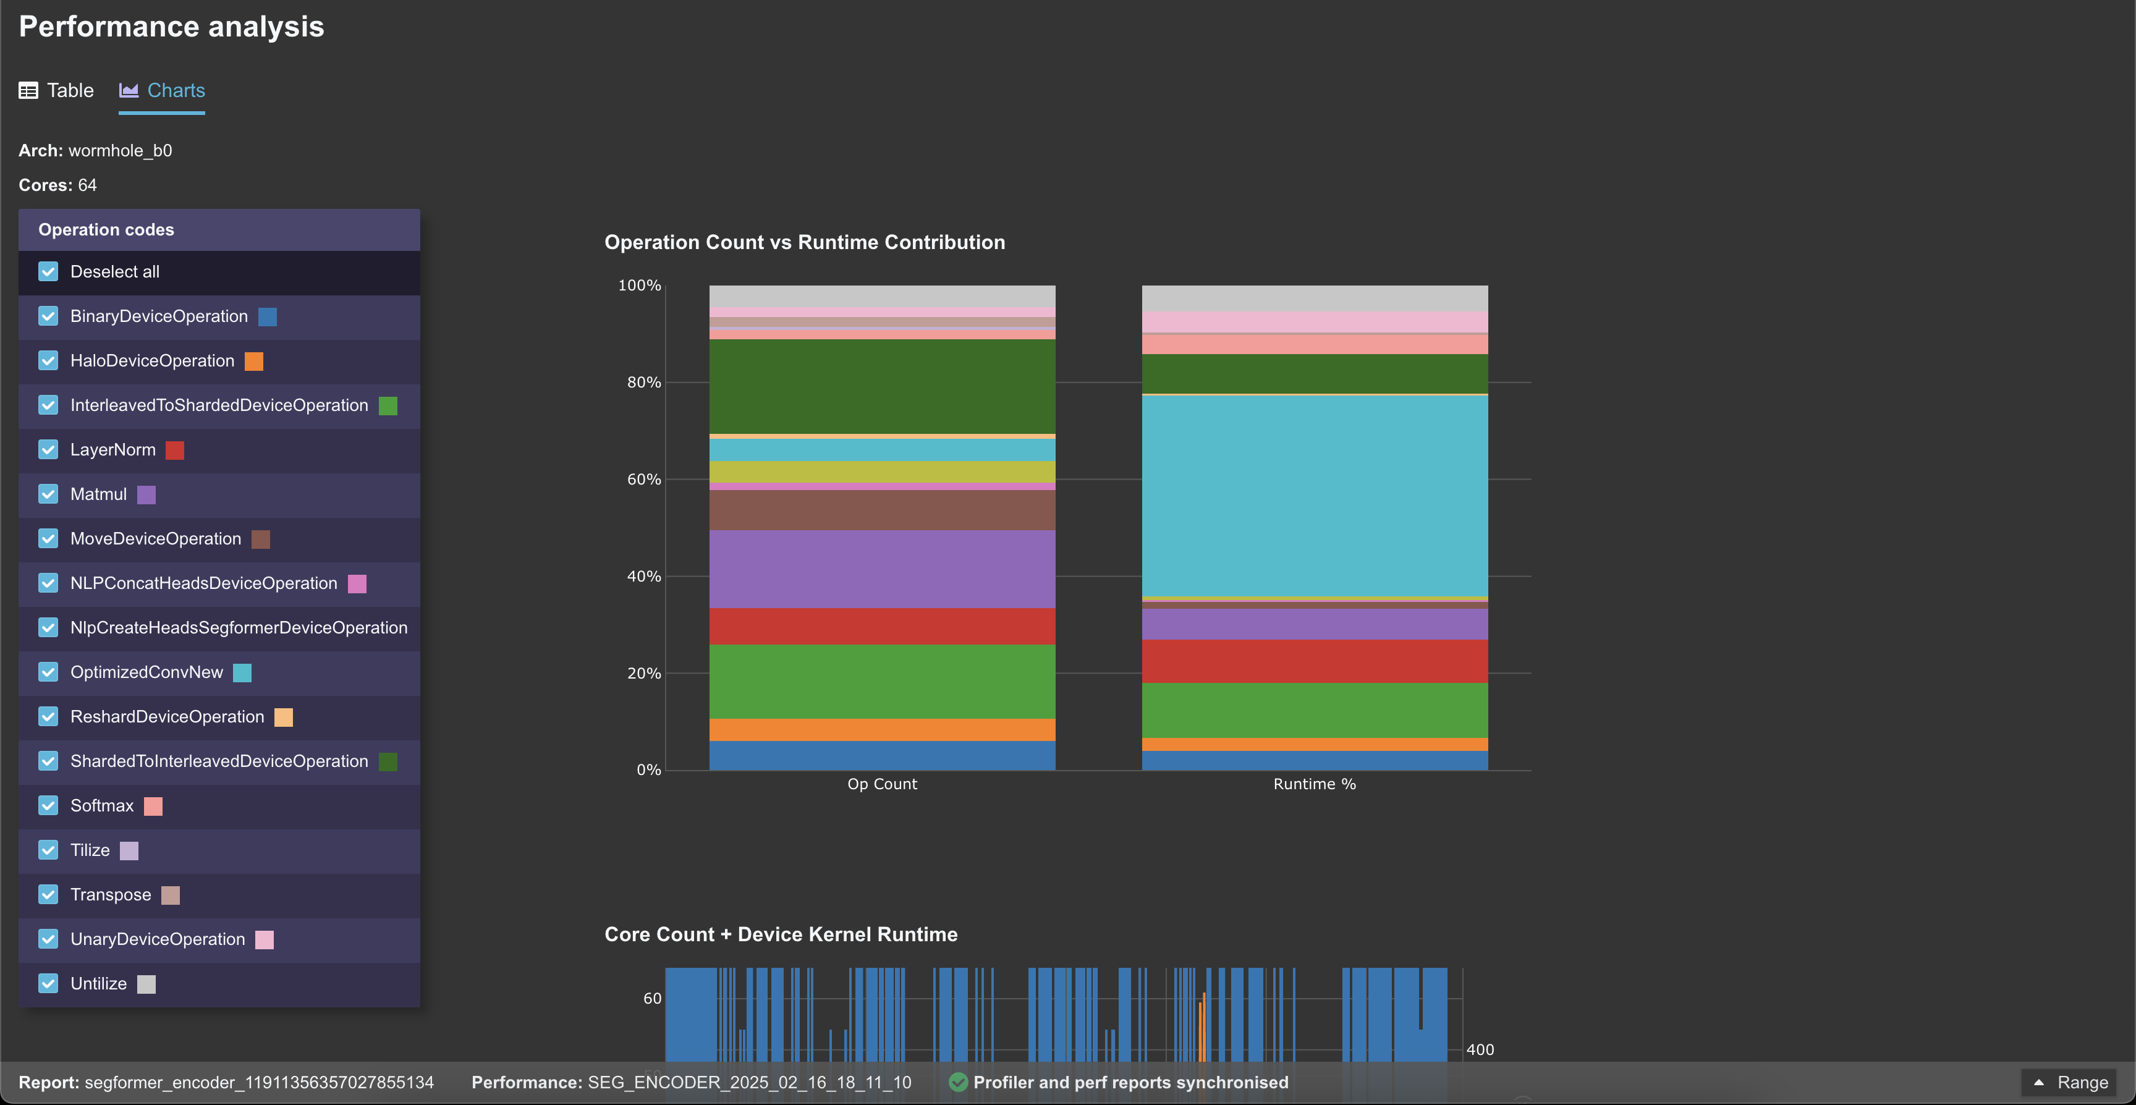Screen dimensions: 2136x1105
Task: Disable the Matmul operation checkbox
Action: 48,494
